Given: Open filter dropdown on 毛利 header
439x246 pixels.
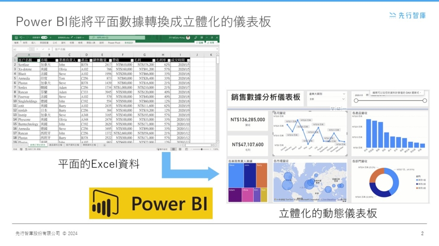Looking at the screenshot, I should coord(153,60).
